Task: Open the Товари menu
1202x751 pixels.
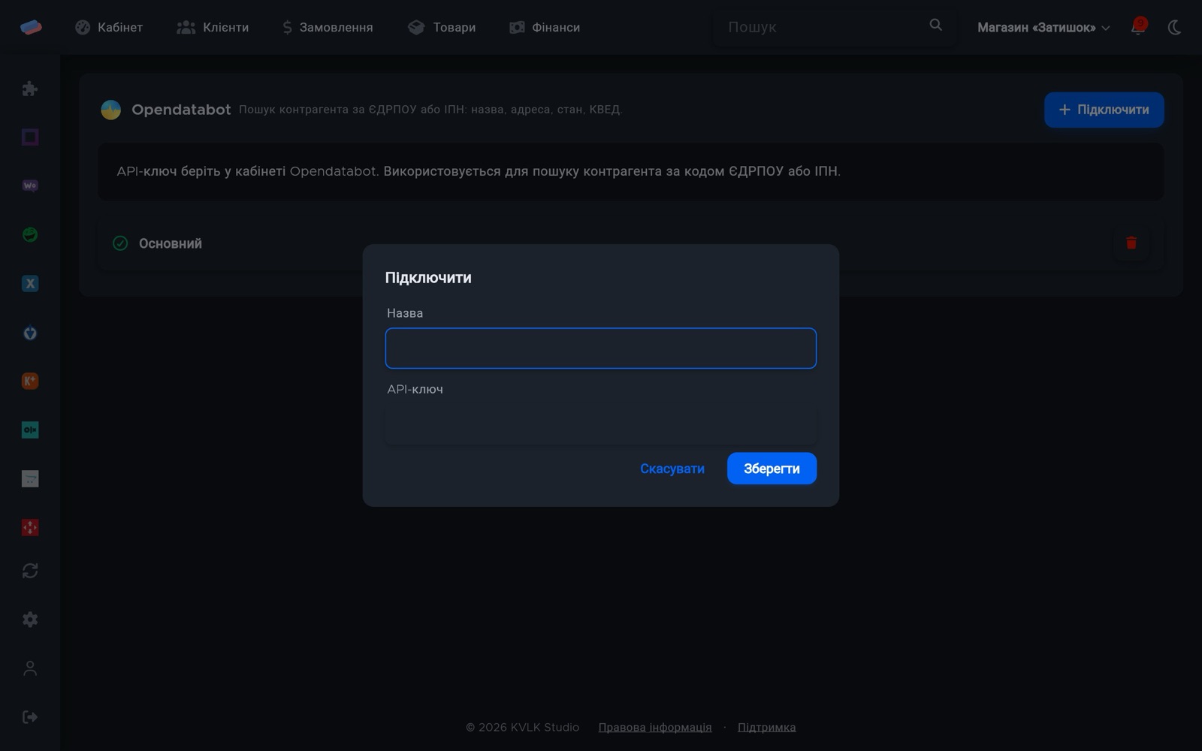Action: pos(442,27)
